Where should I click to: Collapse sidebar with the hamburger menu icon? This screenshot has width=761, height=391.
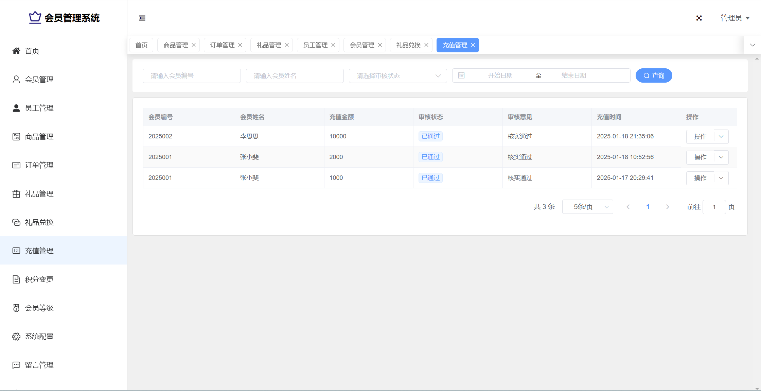pyautogui.click(x=142, y=18)
